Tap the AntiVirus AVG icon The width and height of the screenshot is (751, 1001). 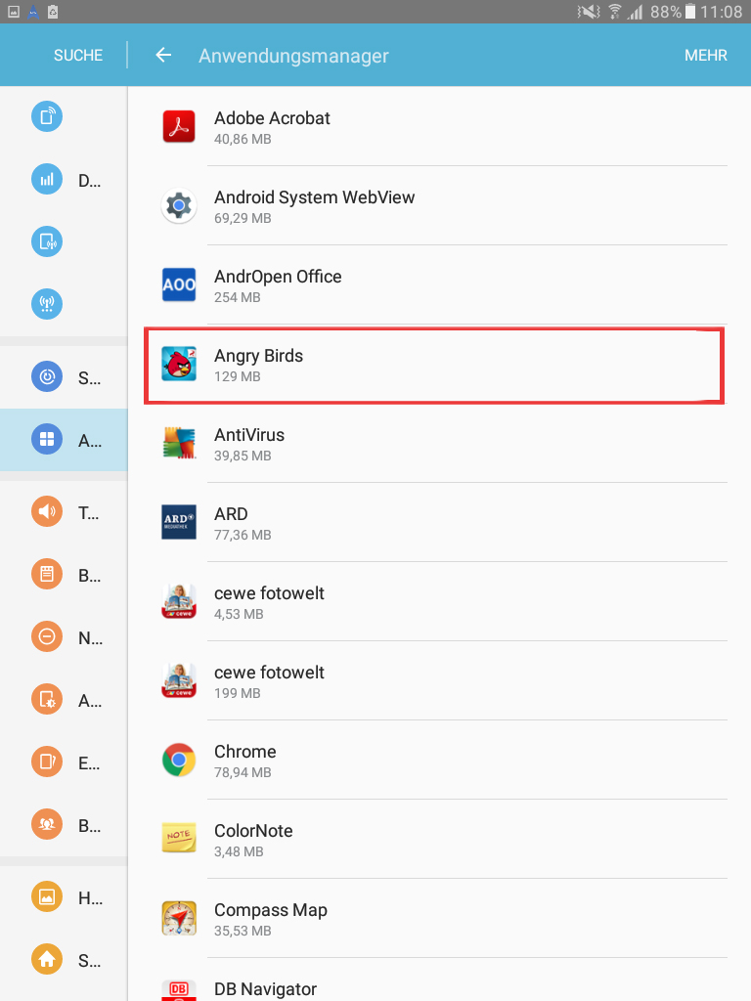coord(179,443)
